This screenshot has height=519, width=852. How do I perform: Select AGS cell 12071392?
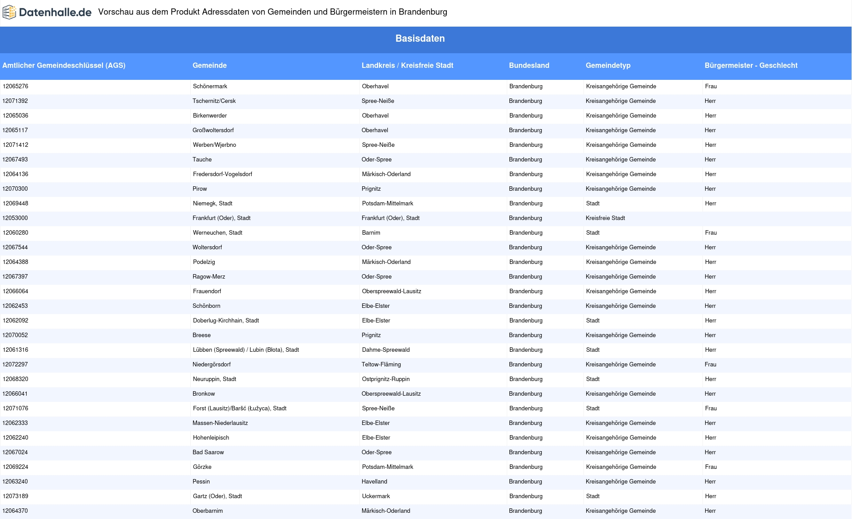click(95, 101)
